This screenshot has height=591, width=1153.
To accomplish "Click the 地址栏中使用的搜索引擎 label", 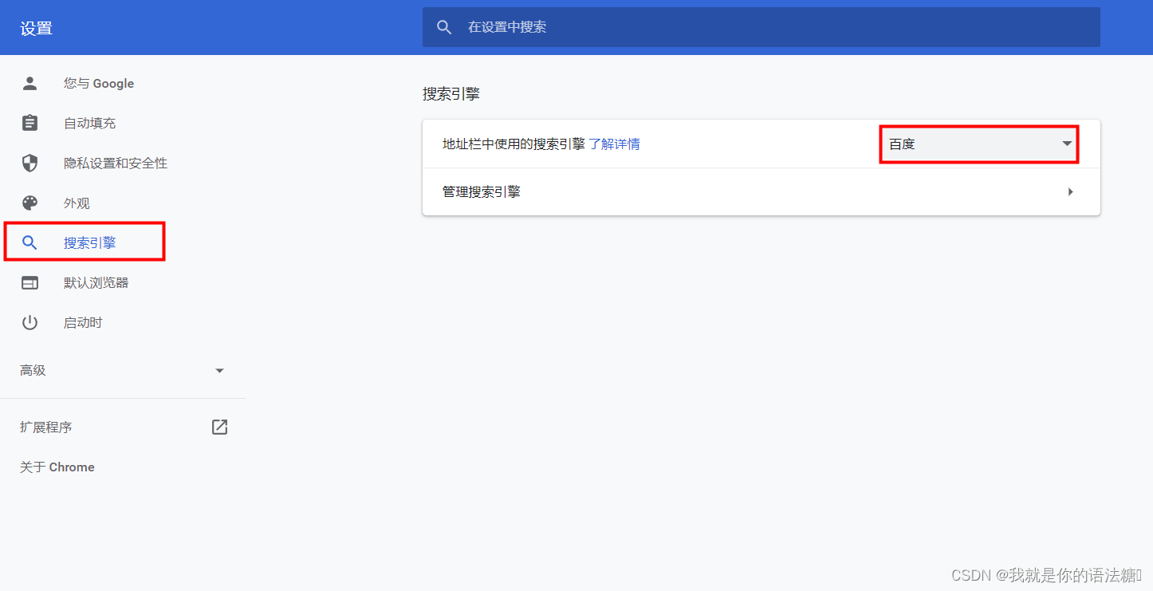I will click(514, 144).
